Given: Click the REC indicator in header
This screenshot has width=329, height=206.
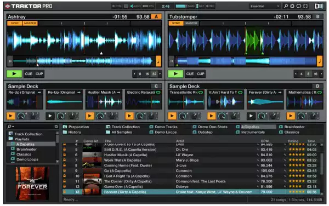Looking at the screenshot, I should [210, 6].
